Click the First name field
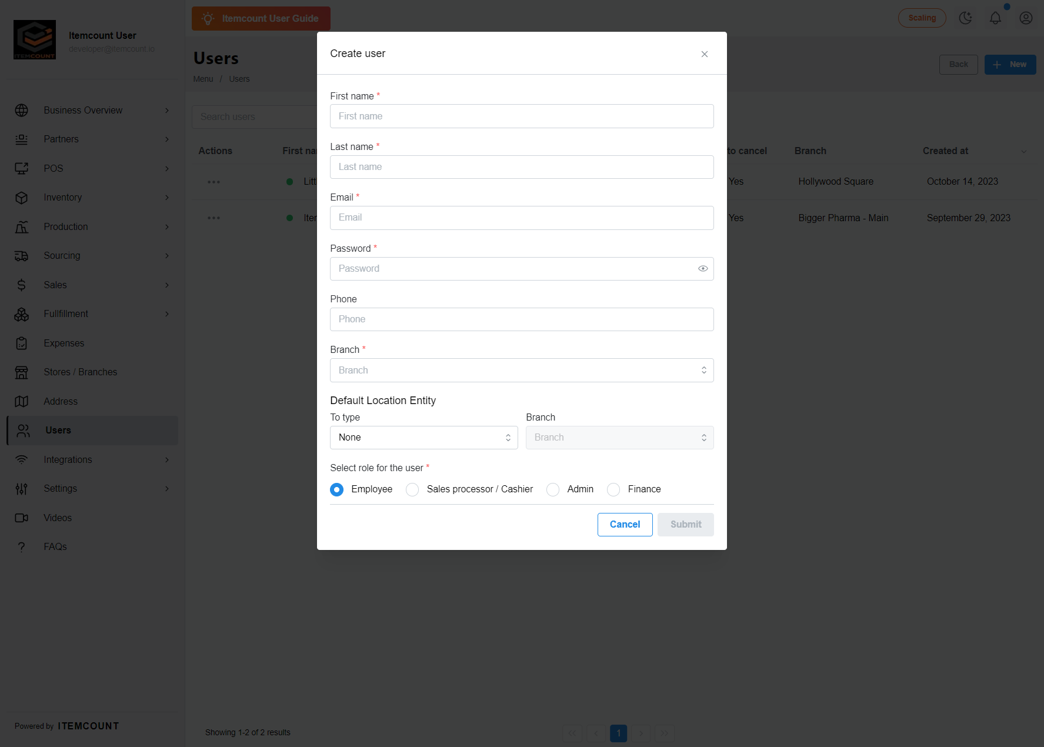 tap(522, 116)
